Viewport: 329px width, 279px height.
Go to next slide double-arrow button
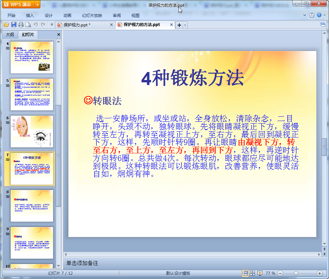[324, 254]
